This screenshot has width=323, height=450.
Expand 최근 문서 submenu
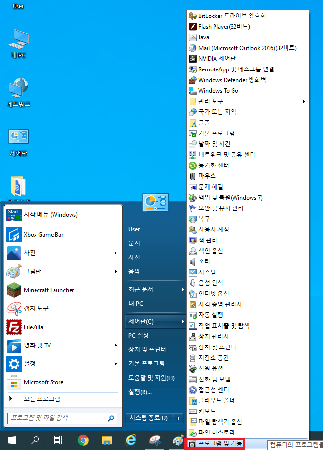pyautogui.click(x=155, y=289)
